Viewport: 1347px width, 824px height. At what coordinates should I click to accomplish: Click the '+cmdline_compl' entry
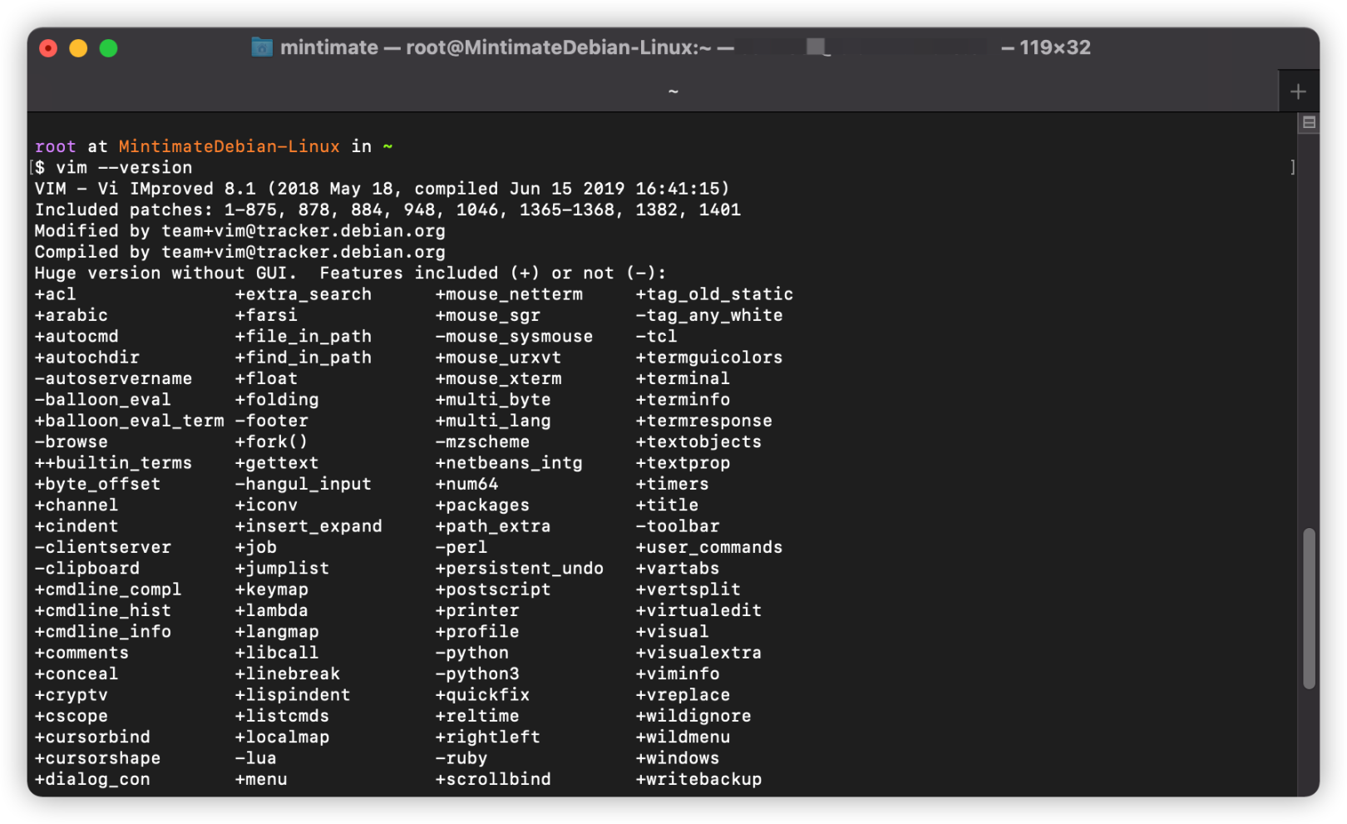108,590
